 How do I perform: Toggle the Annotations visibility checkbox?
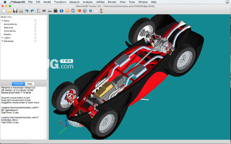[35, 24]
